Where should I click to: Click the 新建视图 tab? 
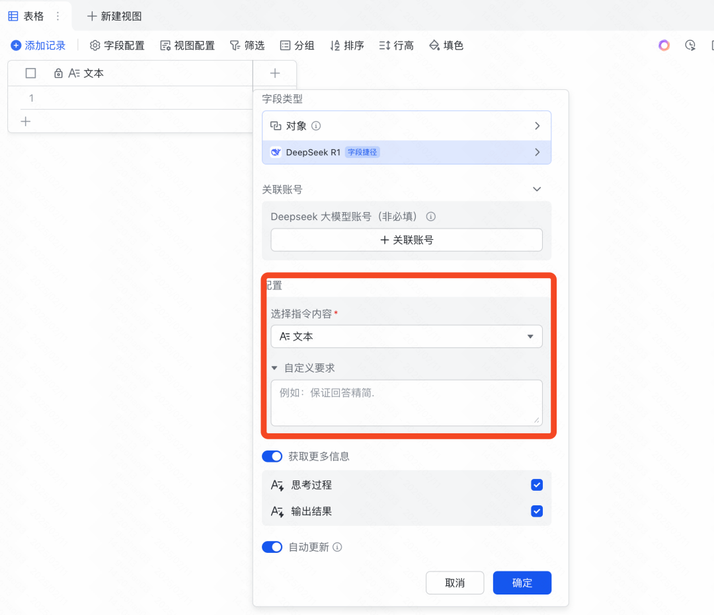114,16
